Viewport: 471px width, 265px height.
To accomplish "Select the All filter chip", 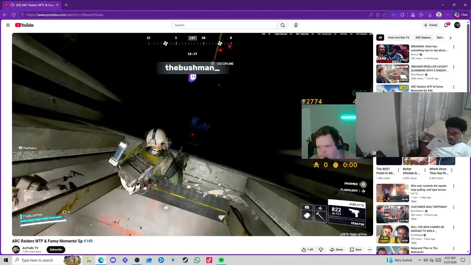I will (380, 38).
